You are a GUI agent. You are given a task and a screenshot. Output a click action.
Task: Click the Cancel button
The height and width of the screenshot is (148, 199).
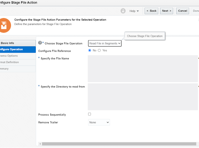[182, 11]
